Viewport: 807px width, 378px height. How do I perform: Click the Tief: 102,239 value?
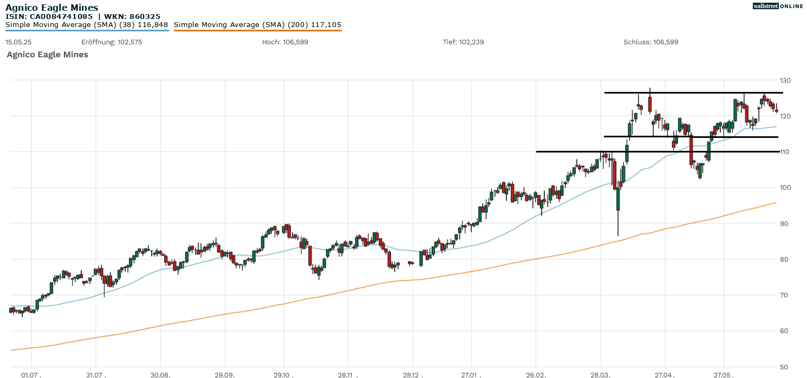[464, 42]
